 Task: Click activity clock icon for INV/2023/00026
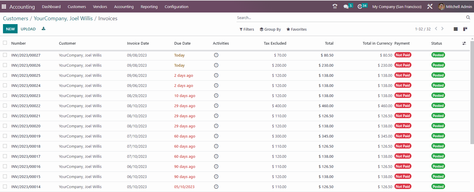click(x=216, y=65)
